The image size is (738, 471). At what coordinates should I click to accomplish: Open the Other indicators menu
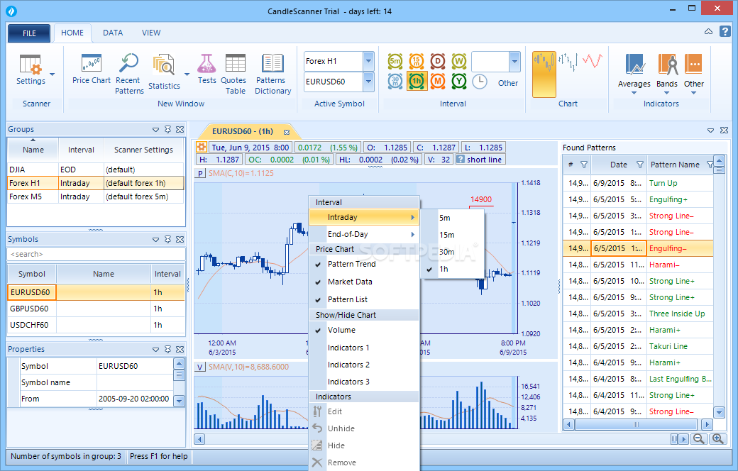[x=694, y=73]
